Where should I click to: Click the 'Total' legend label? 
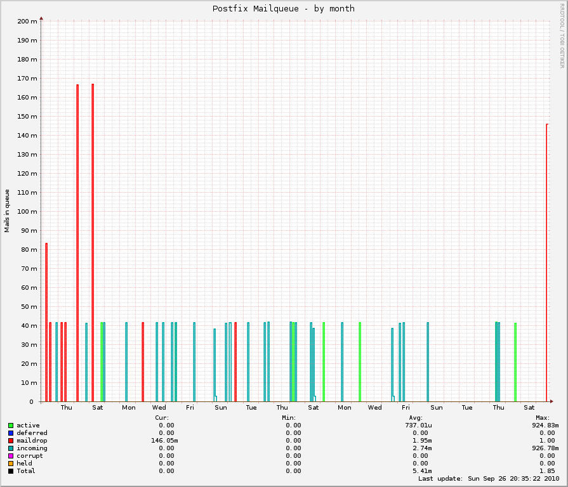(x=26, y=471)
